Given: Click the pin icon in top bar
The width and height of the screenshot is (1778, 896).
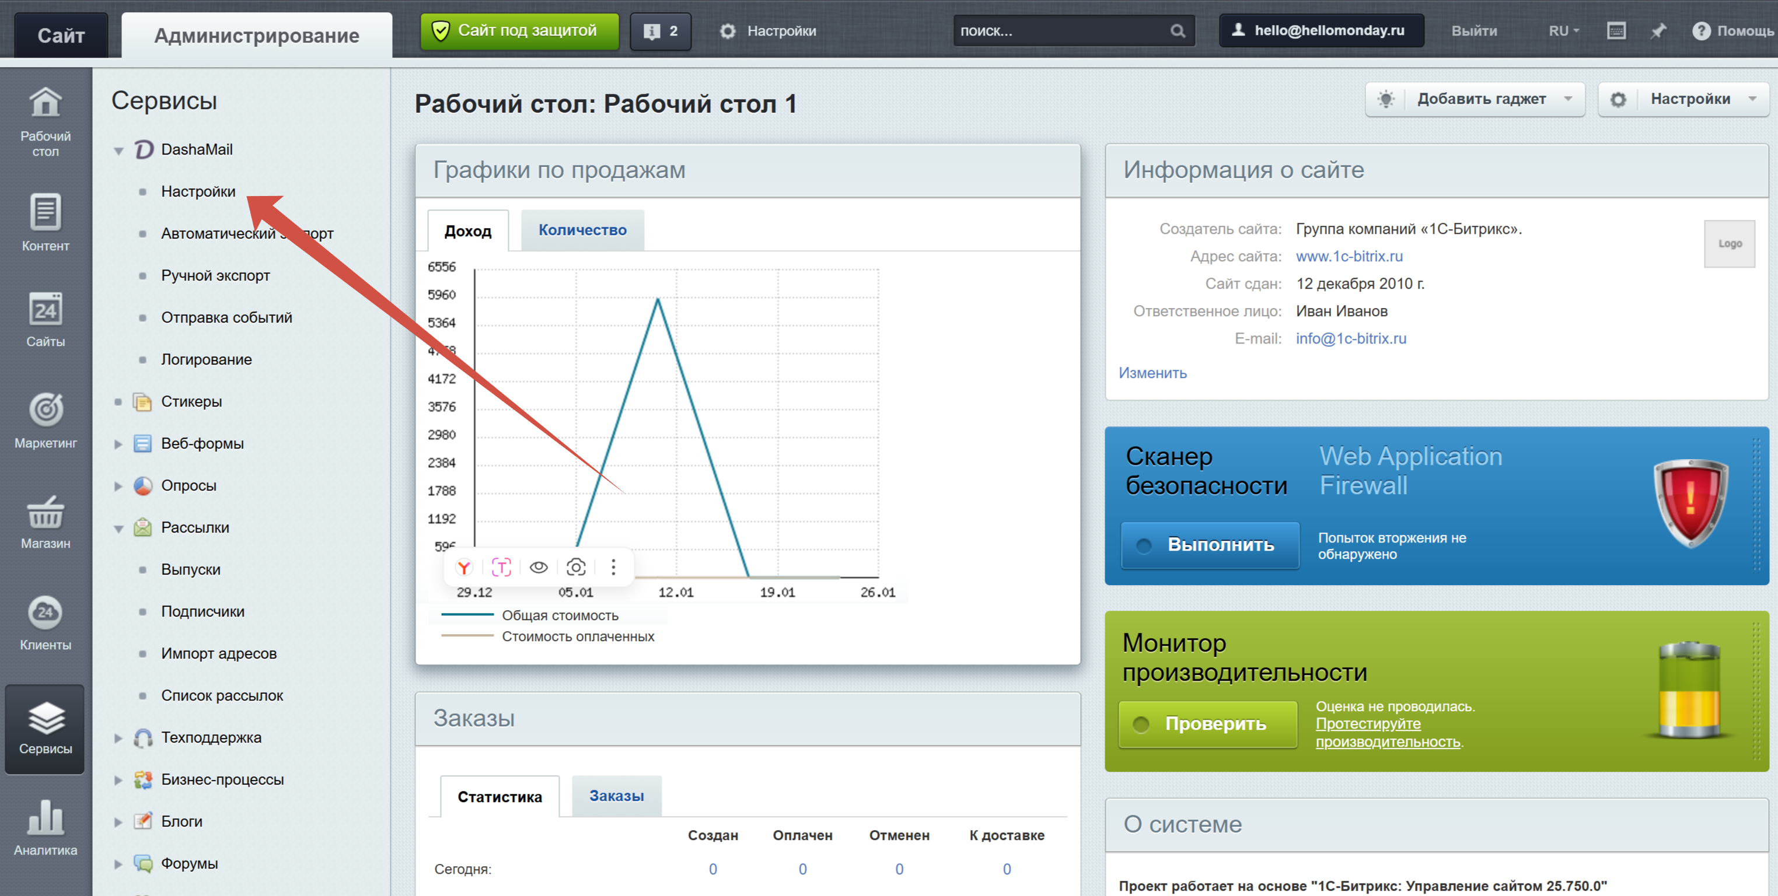Looking at the screenshot, I should click(1658, 31).
